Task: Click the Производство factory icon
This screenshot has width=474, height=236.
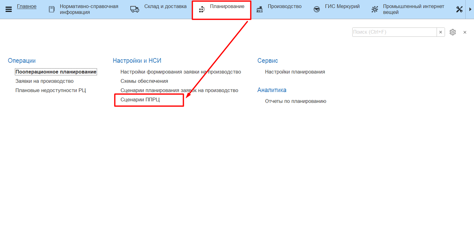Action: [x=260, y=9]
